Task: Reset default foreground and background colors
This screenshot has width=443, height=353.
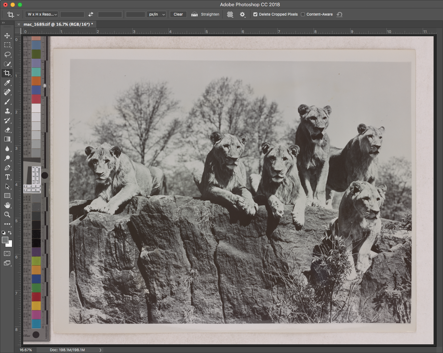Action: click(3, 232)
